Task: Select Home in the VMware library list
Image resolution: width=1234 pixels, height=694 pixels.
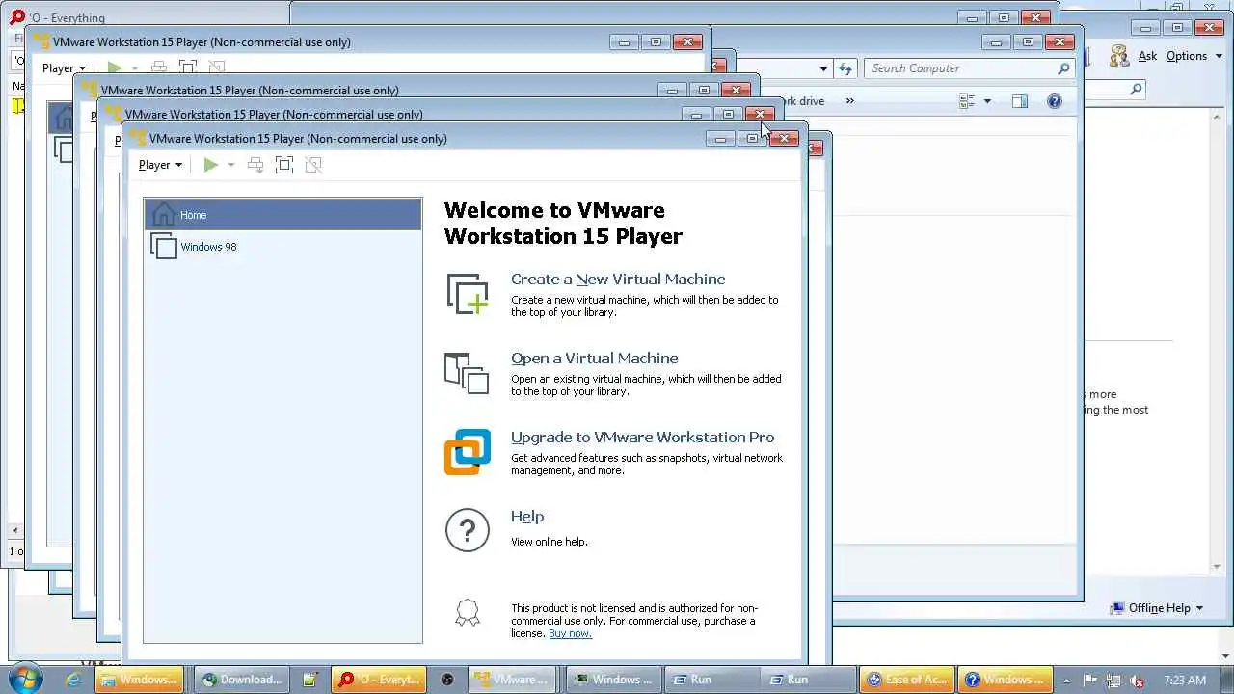Action: (x=282, y=215)
